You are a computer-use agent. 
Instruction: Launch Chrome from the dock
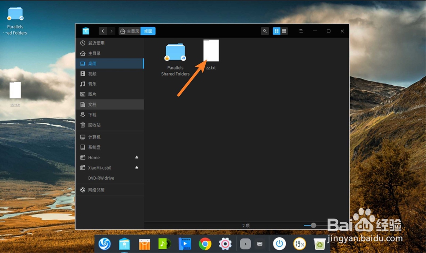pyautogui.click(x=205, y=244)
